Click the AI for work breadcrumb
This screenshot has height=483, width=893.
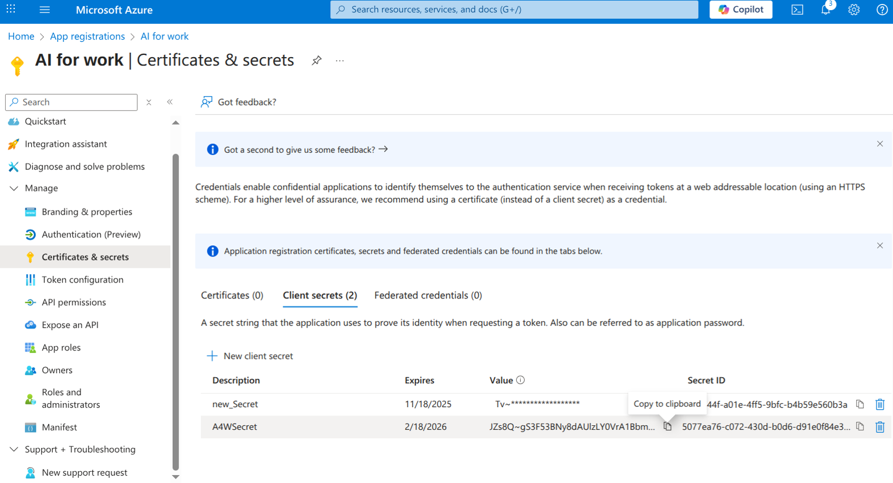pyautogui.click(x=164, y=36)
